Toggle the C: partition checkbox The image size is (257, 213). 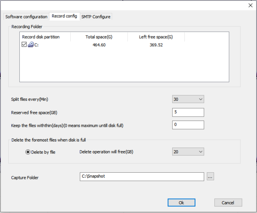click(24, 45)
